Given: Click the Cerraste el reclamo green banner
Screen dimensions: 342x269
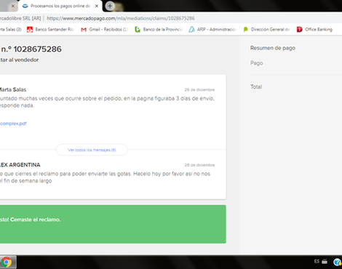Looking at the screenshot, I should point(113,224).
